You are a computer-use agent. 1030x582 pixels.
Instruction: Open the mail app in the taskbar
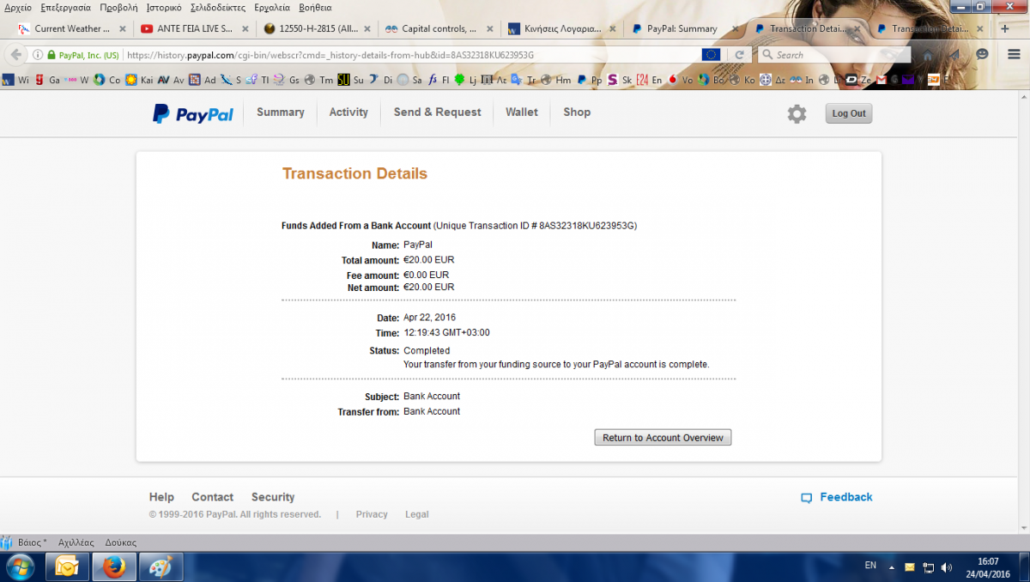(x=67, y=567)
